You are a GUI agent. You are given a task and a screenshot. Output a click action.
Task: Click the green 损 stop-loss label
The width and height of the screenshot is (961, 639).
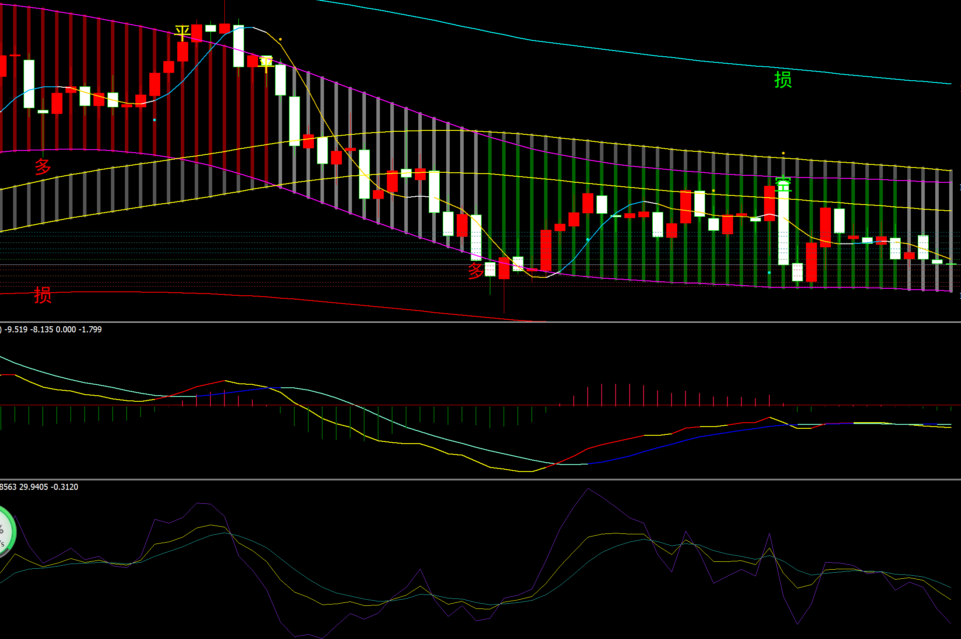coord(783,80)
